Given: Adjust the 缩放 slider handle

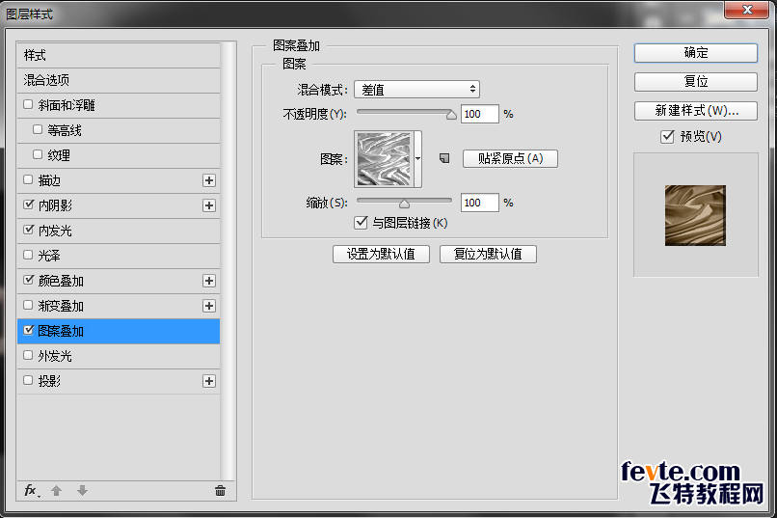Looking at the screenshot, I should tap(404, 204).
